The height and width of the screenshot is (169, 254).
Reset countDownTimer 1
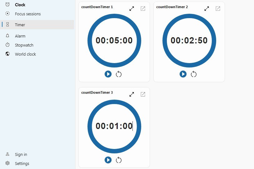[x=119, y=74]
